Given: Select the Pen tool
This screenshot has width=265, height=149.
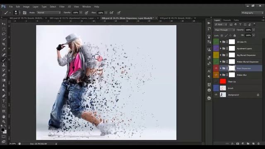Looking at the screenshot, I should [4, 96].
